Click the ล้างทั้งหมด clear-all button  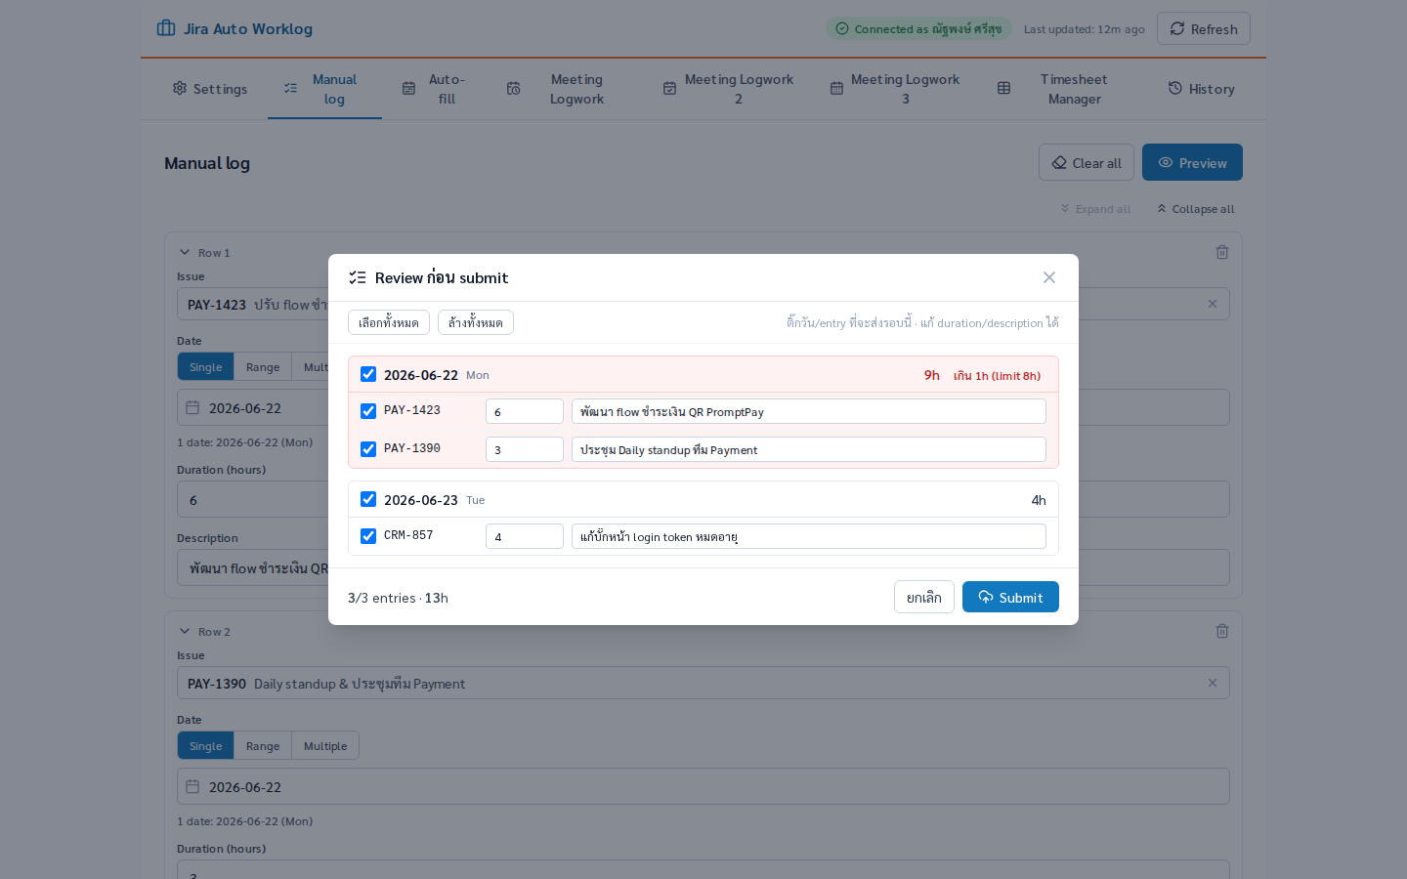coord(476,322)
